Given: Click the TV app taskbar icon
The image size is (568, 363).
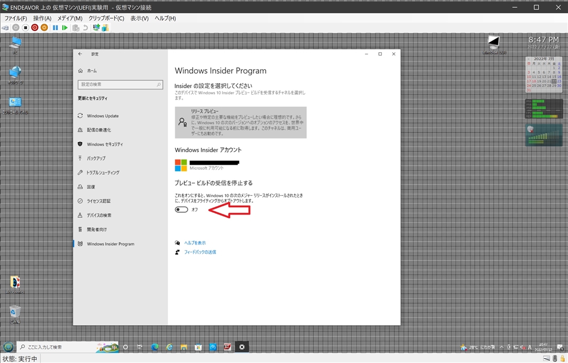Looking at the screenshot, I should point(227,347).
